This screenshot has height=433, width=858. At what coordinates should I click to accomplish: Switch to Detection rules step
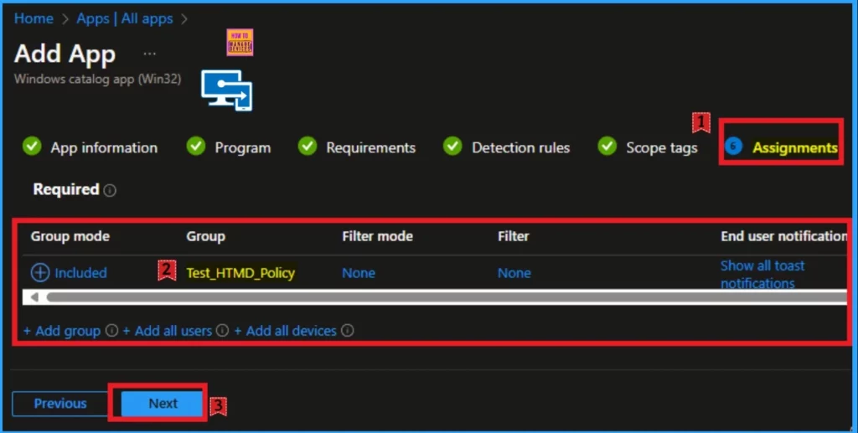520,147
